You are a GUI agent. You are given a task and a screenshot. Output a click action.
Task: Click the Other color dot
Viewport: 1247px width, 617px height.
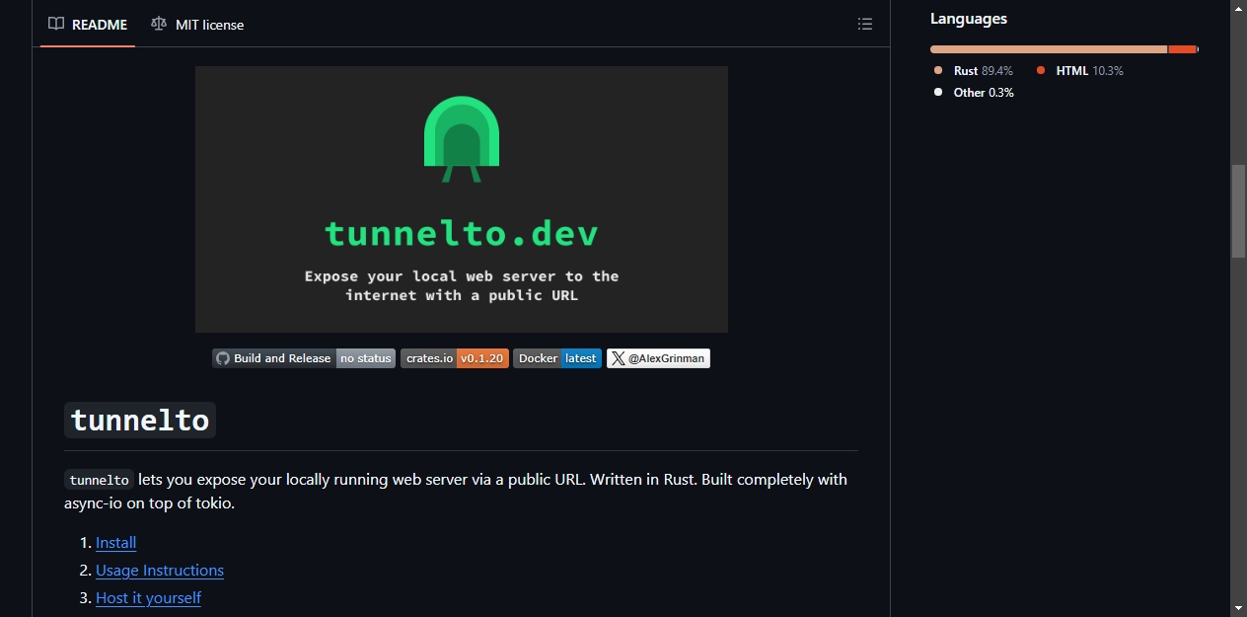(938, 93)
